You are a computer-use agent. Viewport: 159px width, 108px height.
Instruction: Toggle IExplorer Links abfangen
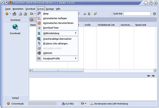click(57, 44)
